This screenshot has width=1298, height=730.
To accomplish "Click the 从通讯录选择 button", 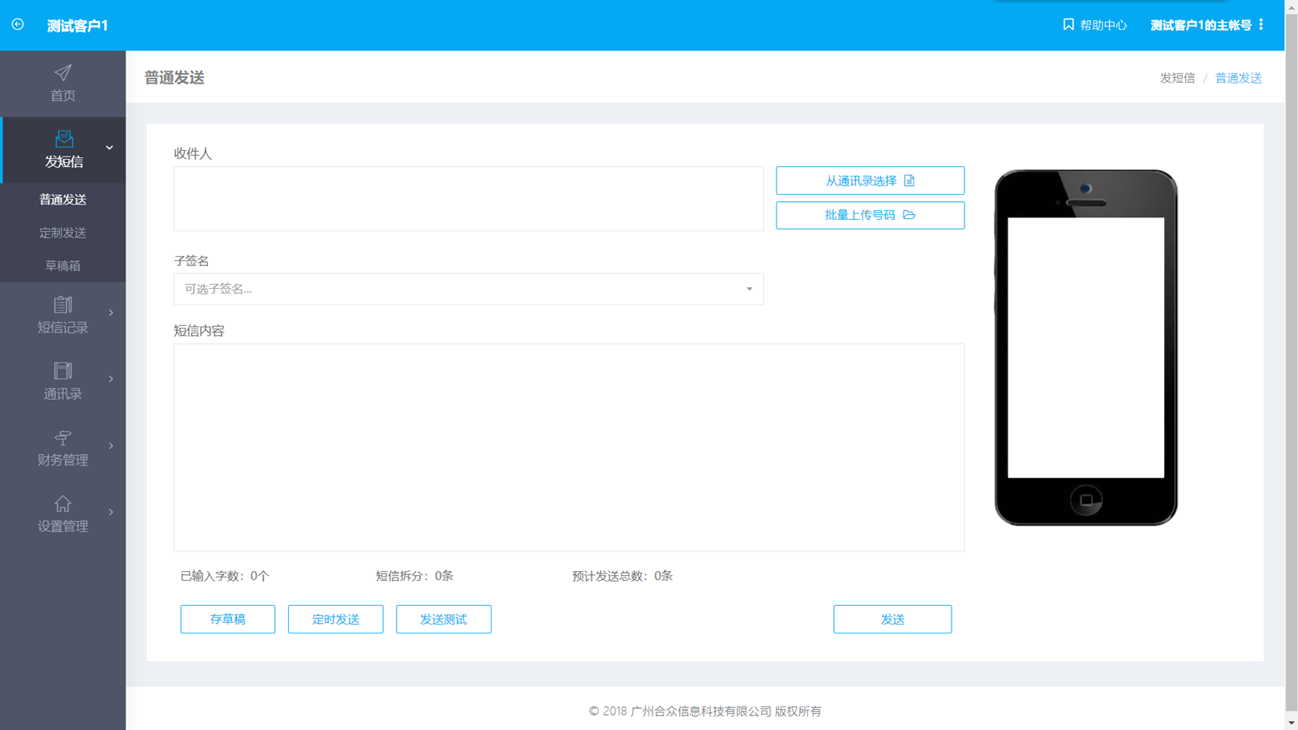I will click(x=870, y=181).
